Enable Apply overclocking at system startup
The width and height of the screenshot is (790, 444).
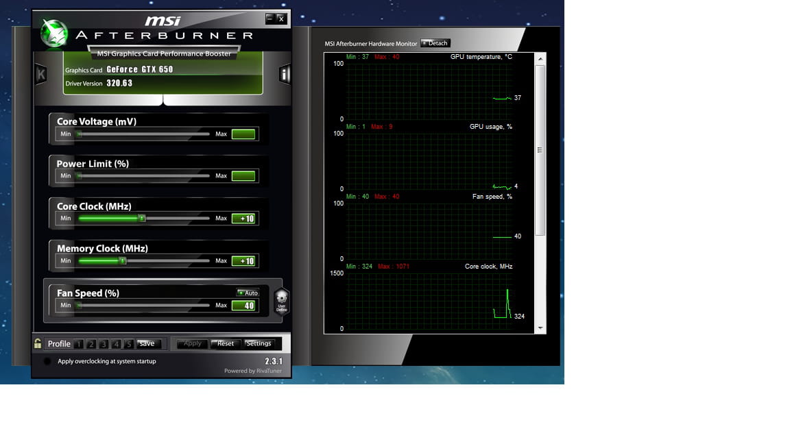click(47, 361)
